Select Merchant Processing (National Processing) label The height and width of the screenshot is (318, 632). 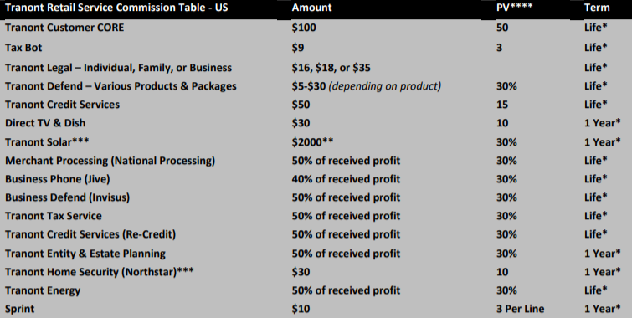(110, 161)
